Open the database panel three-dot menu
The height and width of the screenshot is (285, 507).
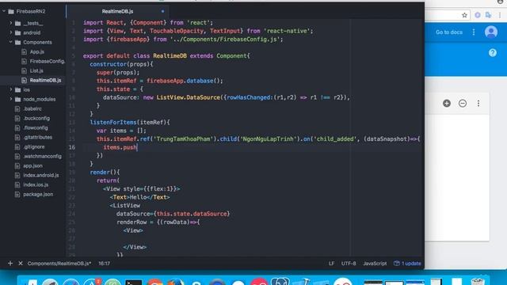click(478, 103)
